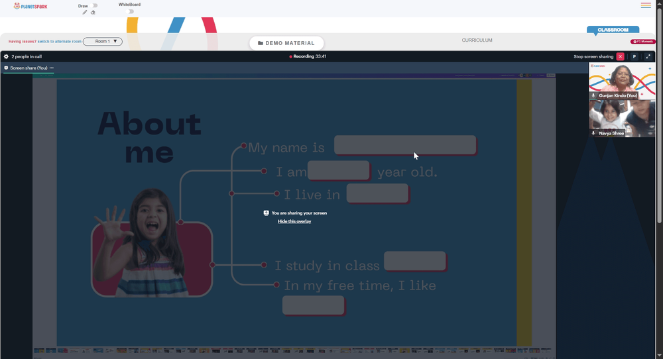This screenshot has height=359, width=663.
Task: Click Gunjan Kindo's microphone icon
Action: pyautogui.click(x=593, y=95)
